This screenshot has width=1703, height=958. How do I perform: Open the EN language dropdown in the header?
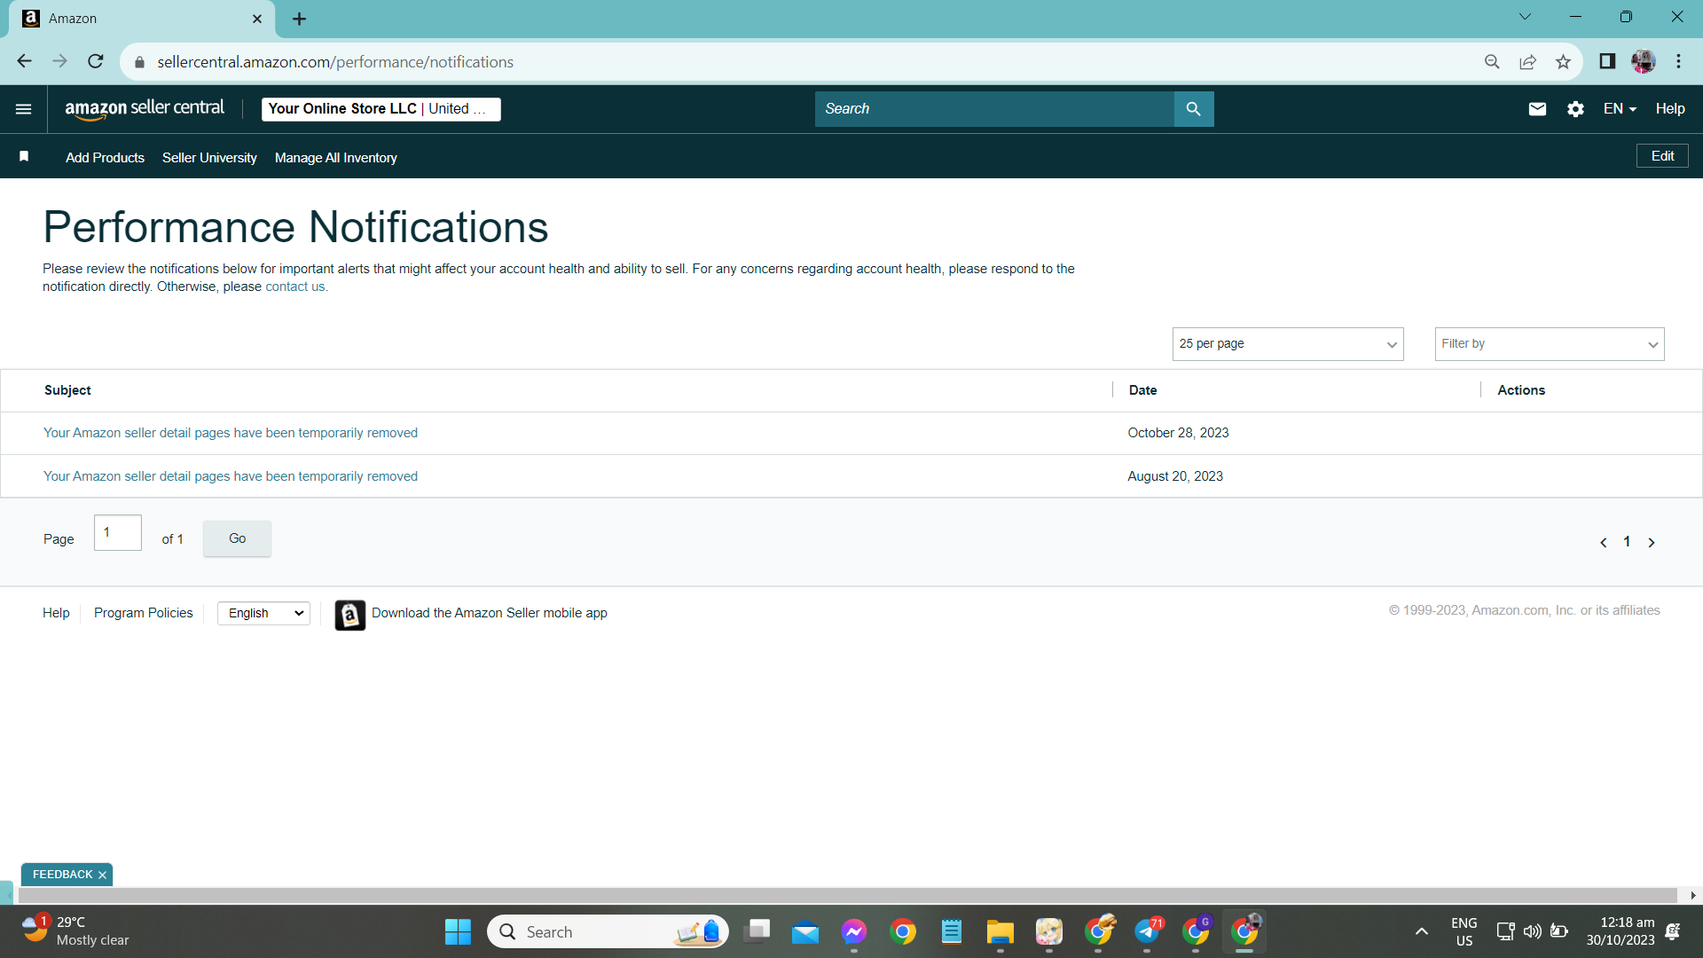tap(1620, 109)
